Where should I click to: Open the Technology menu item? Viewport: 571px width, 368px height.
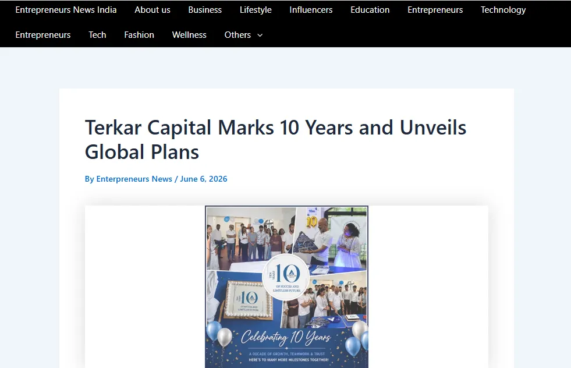click(x=503, y=10)
